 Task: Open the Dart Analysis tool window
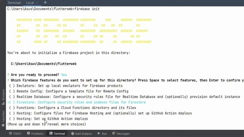coord(81,134)
